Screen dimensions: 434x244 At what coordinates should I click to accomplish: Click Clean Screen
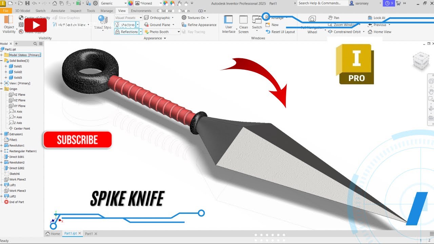[x=243, y=24]
